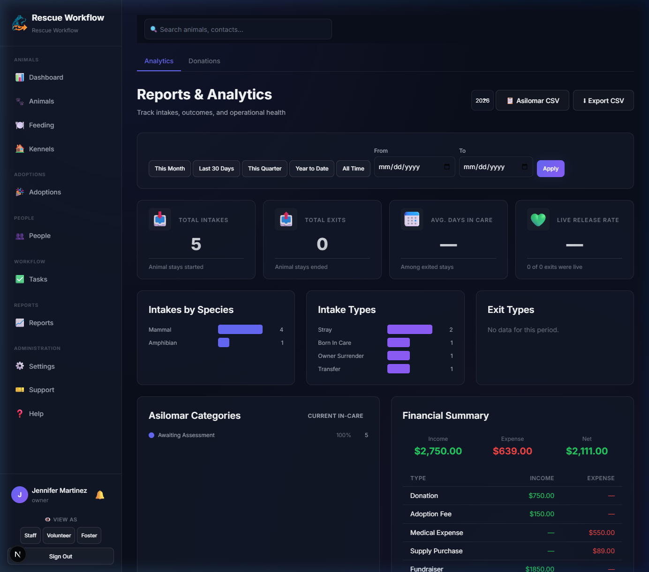Select the Analytics tab
The height and width of the screenshot is (572, 649).
coord(158,61)
